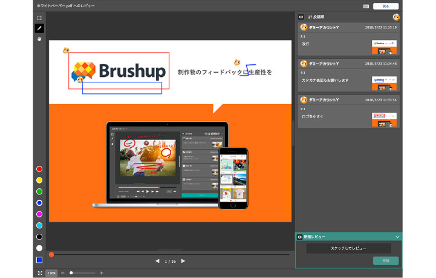Click the zoom slider handle
Screen dimensions: 436x278
71,273
